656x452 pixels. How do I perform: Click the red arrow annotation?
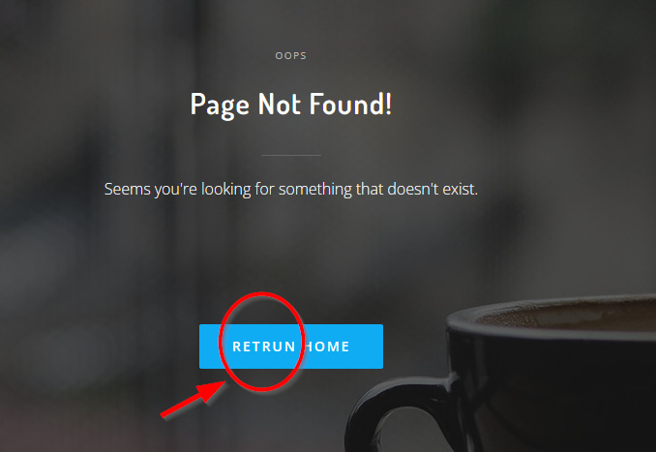(x=194, y=400)
